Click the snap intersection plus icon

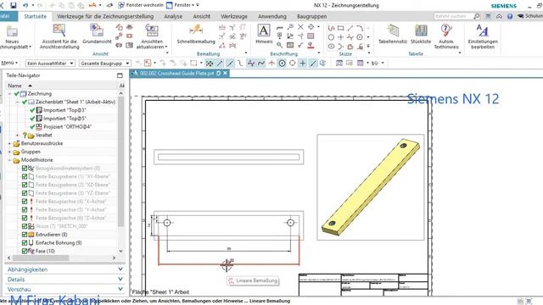coord(302,63)
